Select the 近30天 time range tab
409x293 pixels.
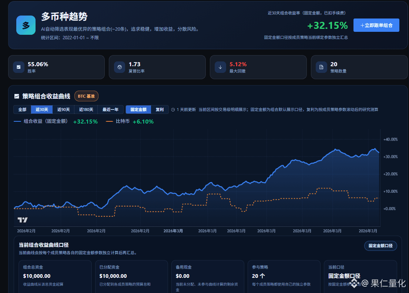[x=42, y=110]
